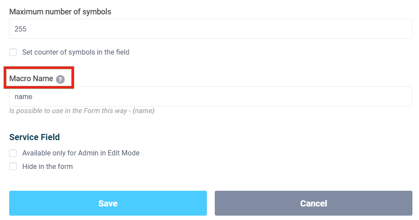Click the 255 value in the symbols field
The height and width of the screenshot is (220, 419).
click(21, 29)
